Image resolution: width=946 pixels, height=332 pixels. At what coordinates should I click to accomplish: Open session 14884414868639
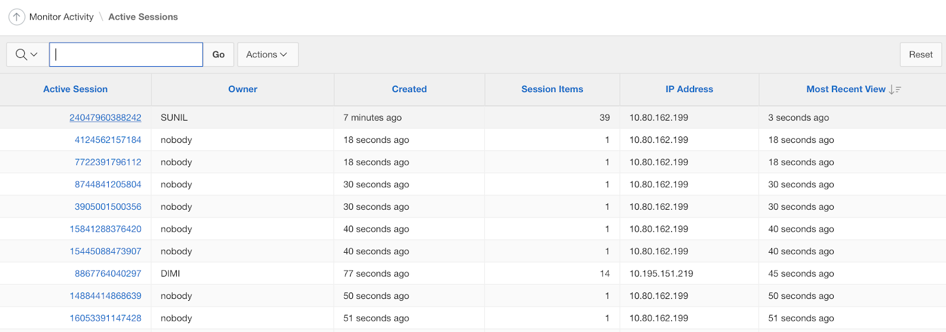point(105,295)
